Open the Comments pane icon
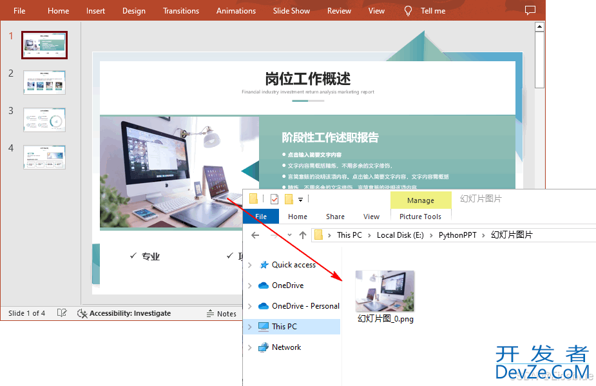This screenshot has height=386, width=596. click(530, 11)
